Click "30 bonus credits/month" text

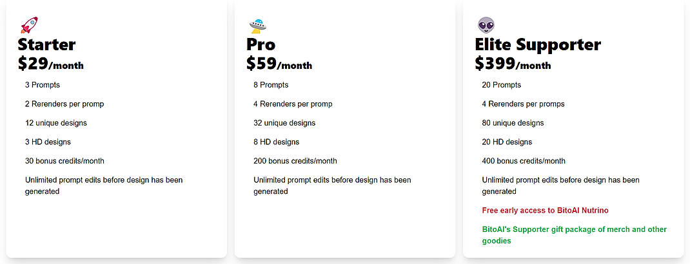[64, 161]
